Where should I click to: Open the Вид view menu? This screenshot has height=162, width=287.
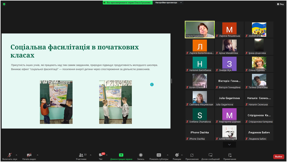280,4
